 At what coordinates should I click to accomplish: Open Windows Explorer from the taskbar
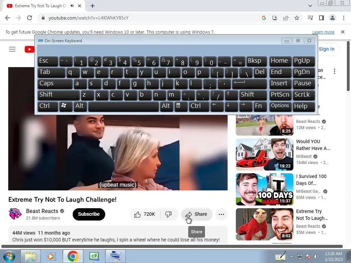tap(31, 256)
